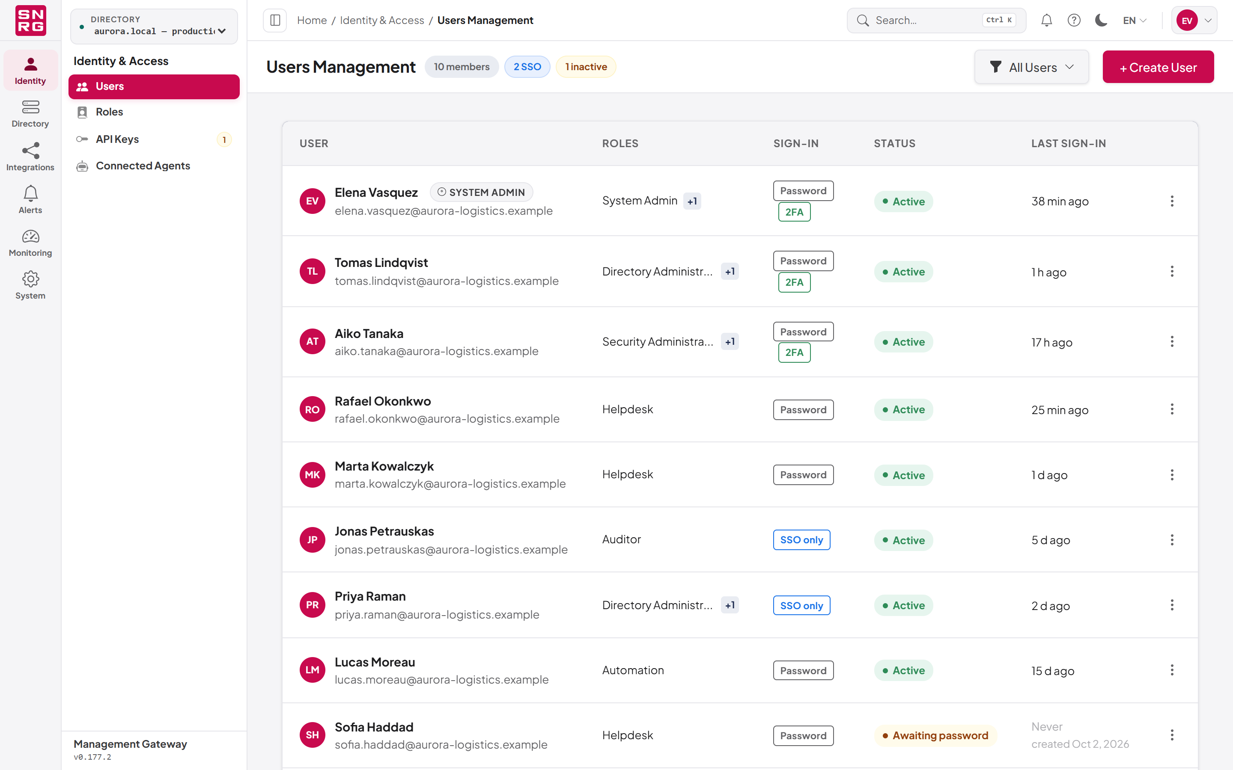The width and height of the screenshot is (1233, 770).
Task: Click the SYSTEM ADMIN badge on Elena
Action: coord(481,192)
